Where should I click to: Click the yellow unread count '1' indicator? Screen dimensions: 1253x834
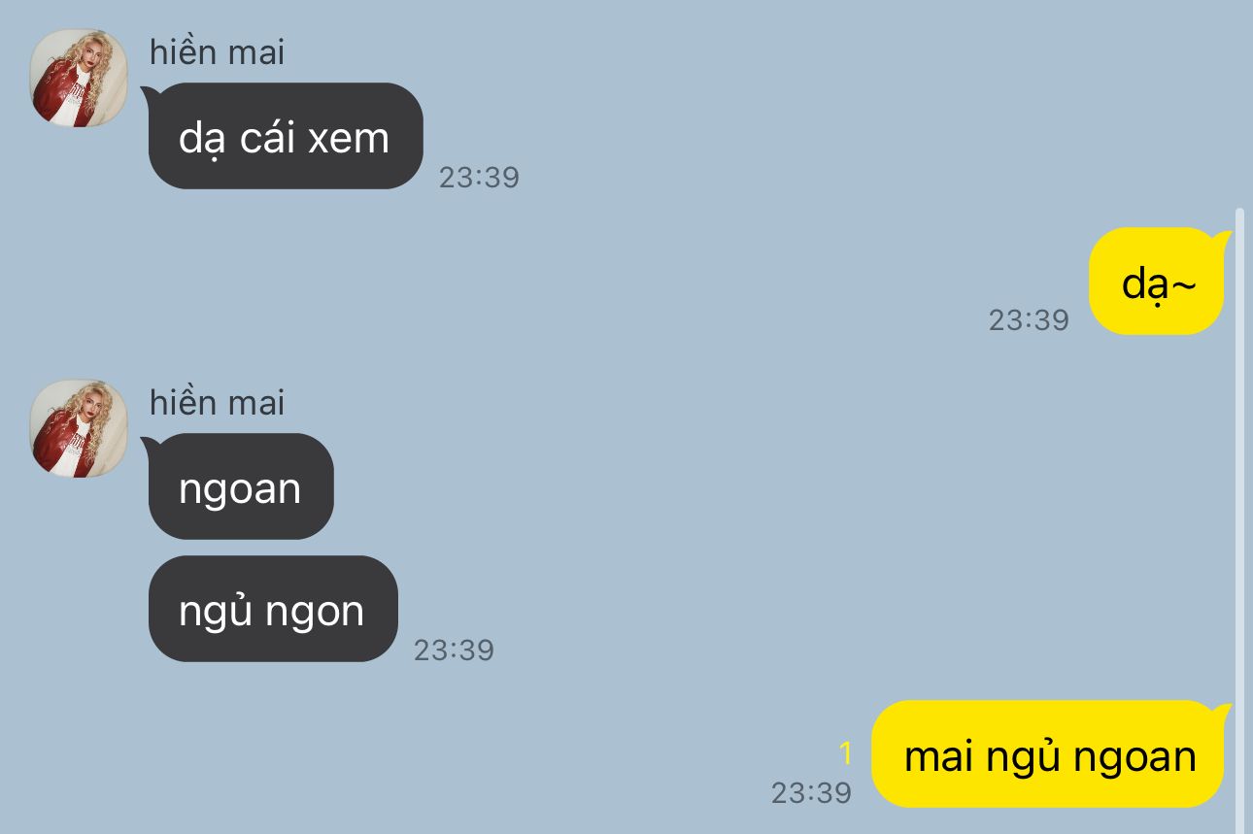pos(845,753)
